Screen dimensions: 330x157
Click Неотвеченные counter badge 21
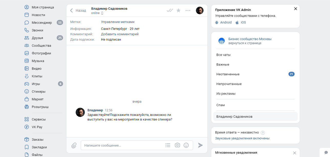tap(292, 74)
